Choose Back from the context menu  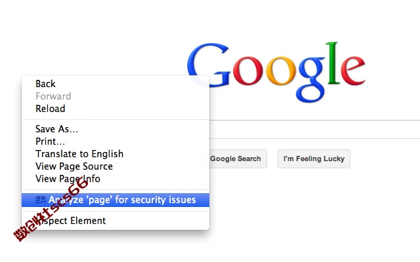click(x=45, y=84)
